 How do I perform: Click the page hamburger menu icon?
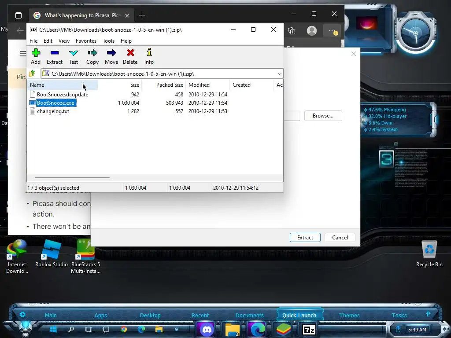[23, 53]
